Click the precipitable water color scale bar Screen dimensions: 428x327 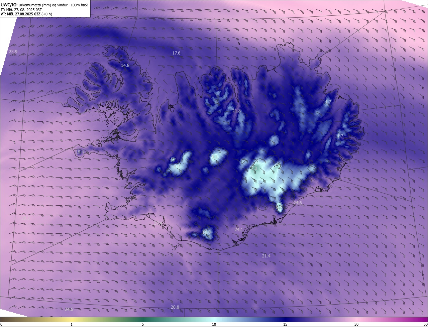coord(214,319)
